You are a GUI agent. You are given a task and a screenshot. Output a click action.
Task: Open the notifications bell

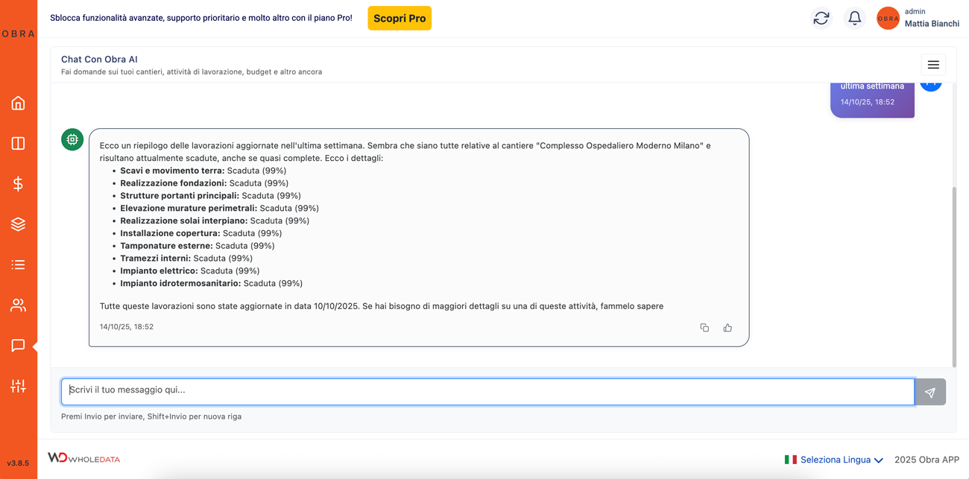tap(854, 19)
